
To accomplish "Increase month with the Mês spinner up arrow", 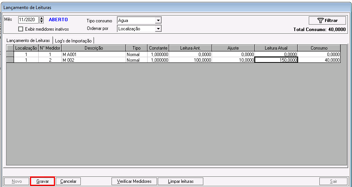I will point(41,18).
